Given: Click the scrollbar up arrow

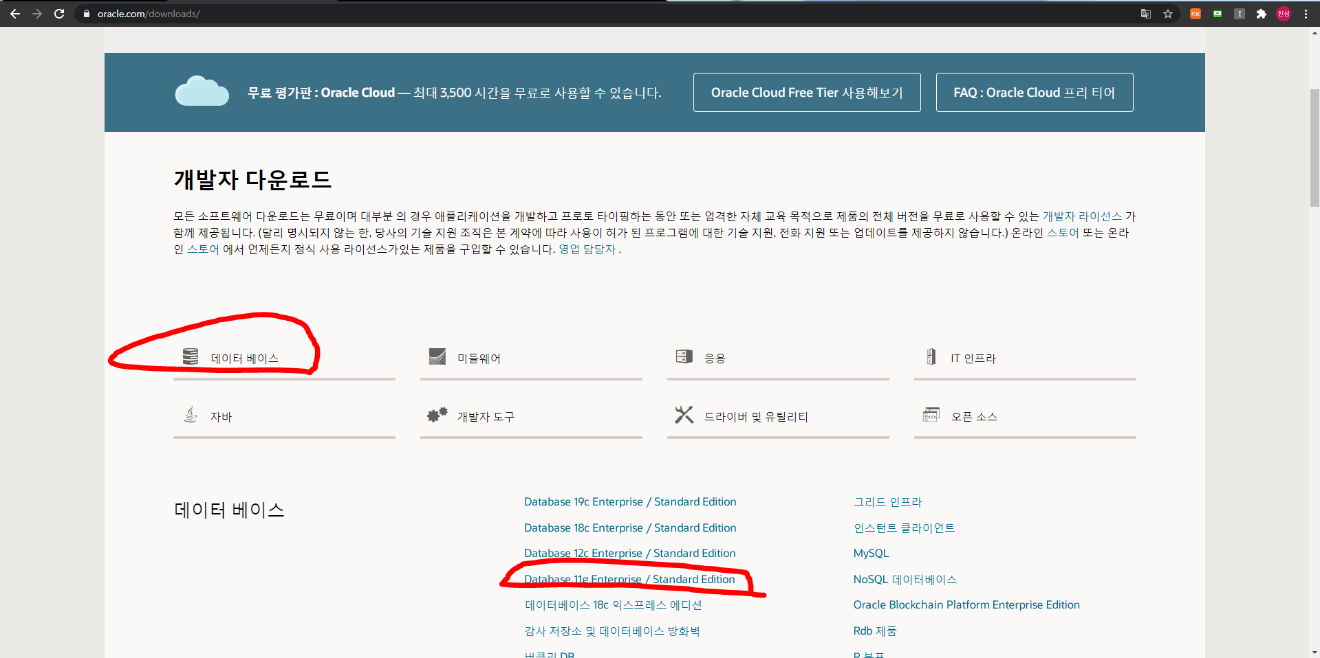Looking at the screenshot, I should [x=1314, y=32].
